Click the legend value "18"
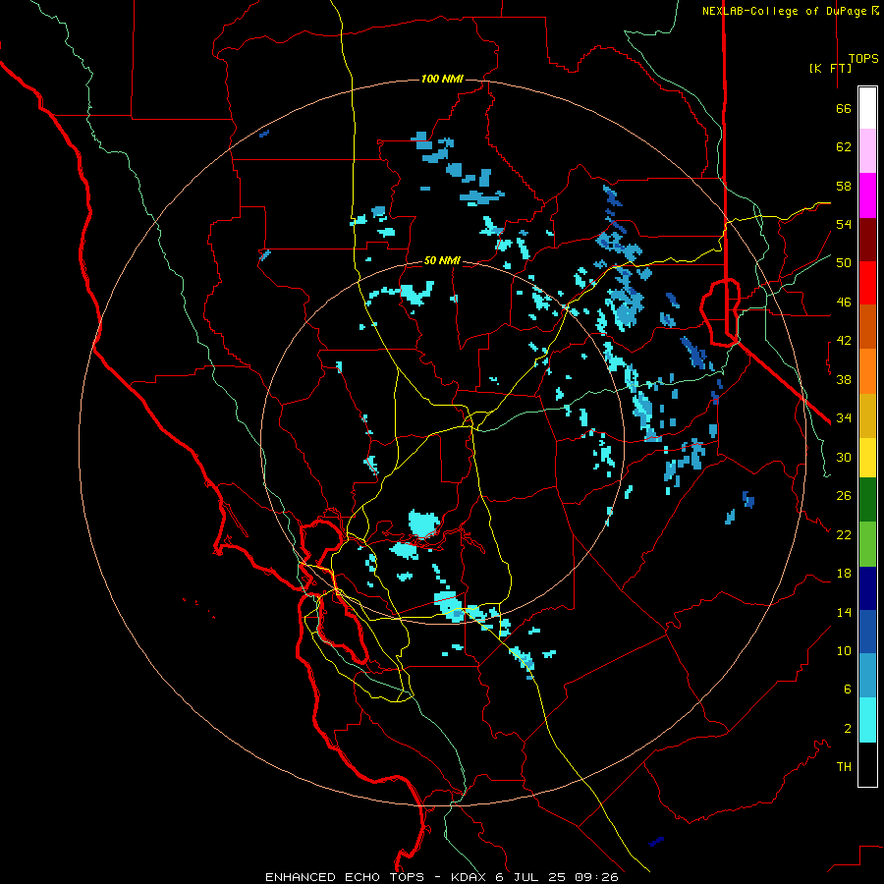This screenshot has width=884, height=884. click(x=844, y=574)
